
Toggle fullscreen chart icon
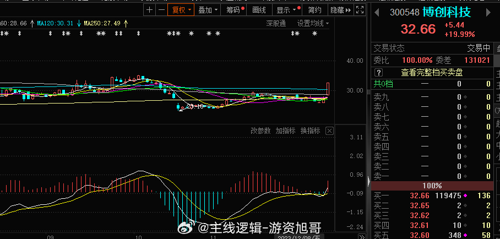pyautogui.click(x=360, y=10)
